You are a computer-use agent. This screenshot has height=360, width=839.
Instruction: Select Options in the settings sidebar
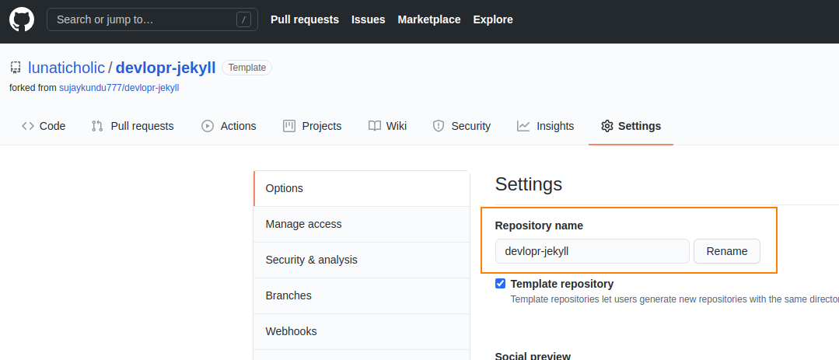click(362, 188)
